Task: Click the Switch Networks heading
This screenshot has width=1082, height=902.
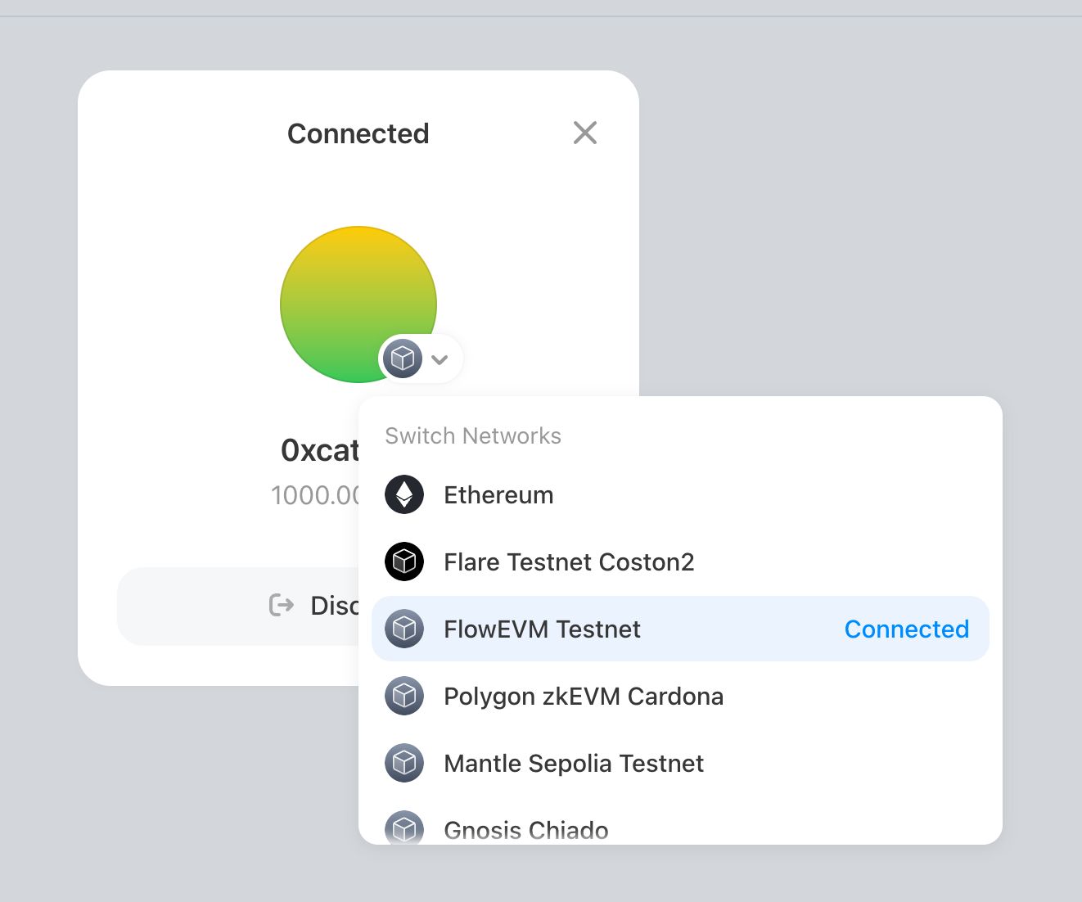Action: click(473, 435)
